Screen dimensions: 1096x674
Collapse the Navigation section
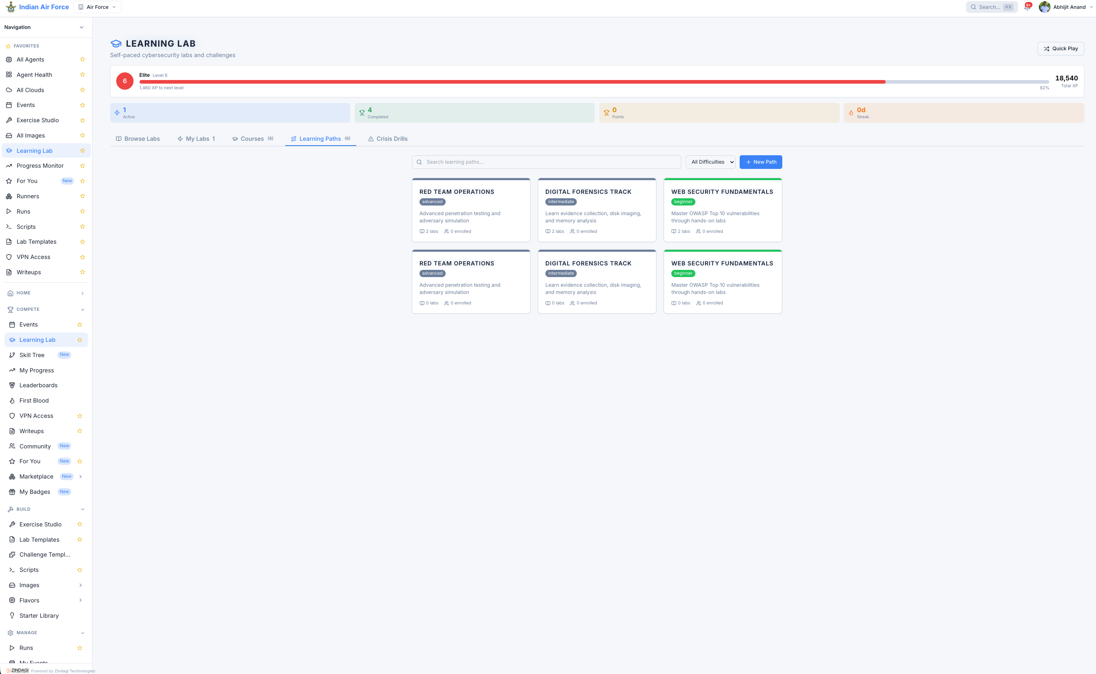(82, 27)
